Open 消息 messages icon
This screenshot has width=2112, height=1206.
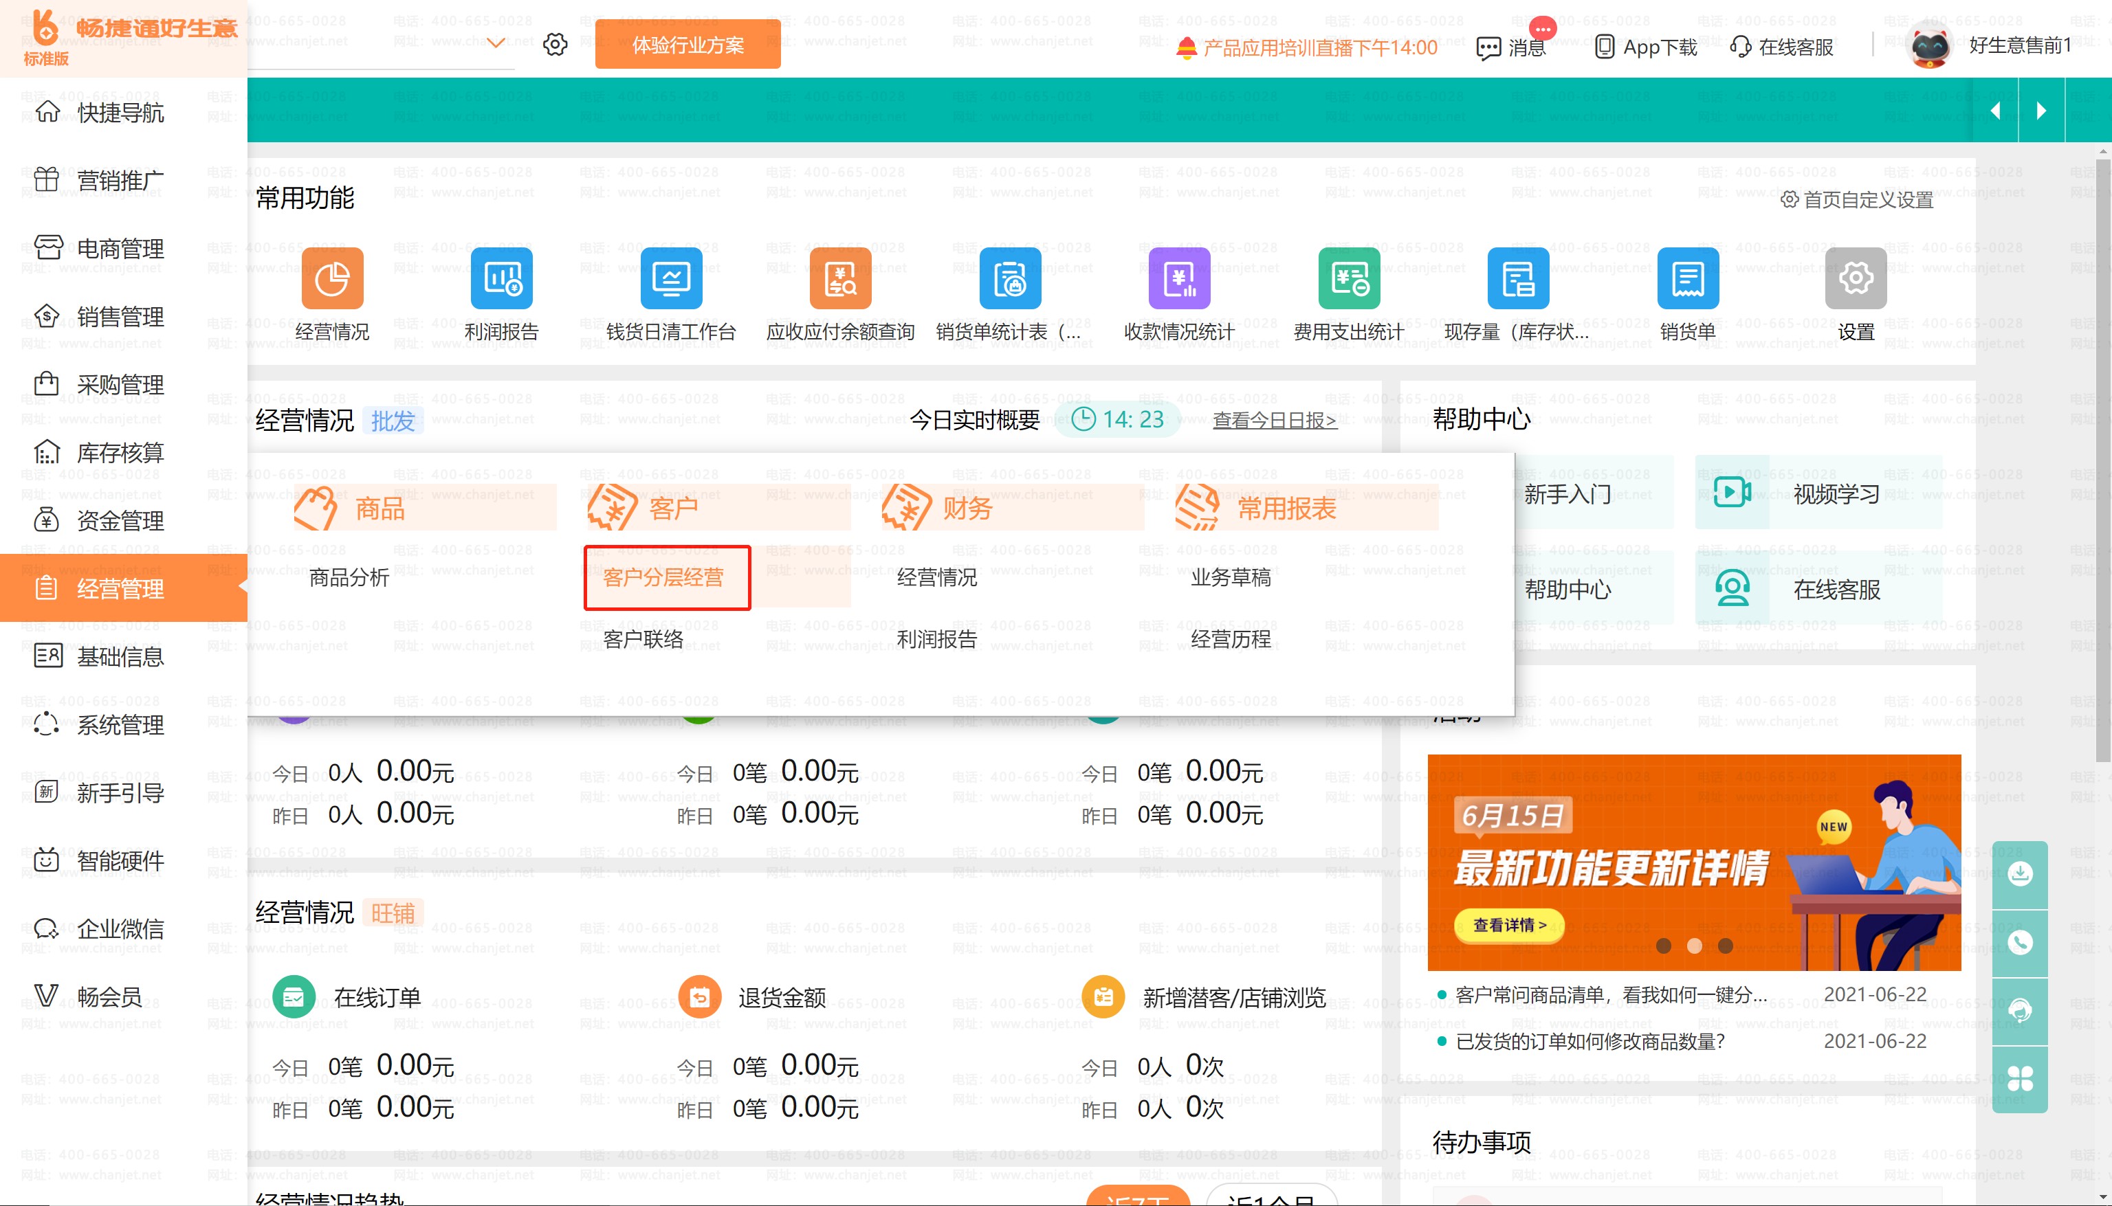(x=1511, y=47)
